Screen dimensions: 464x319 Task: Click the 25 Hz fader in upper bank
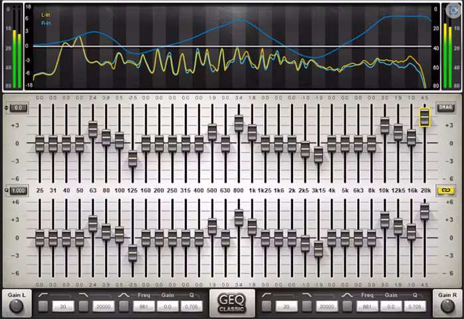40,144
